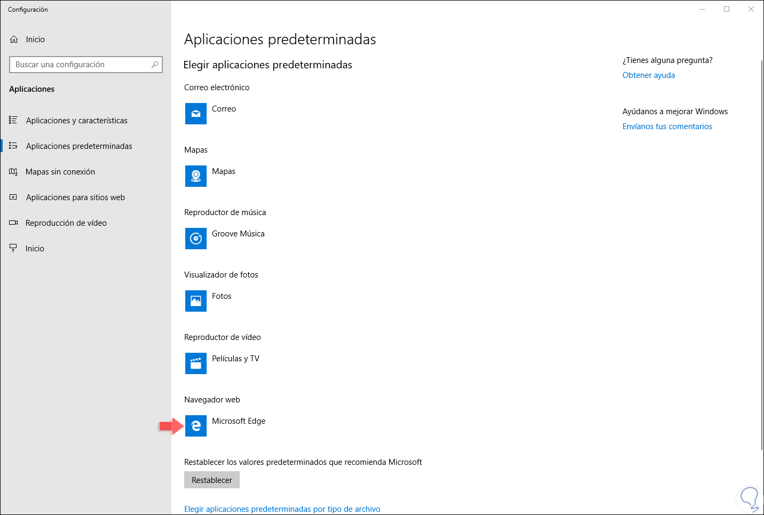Image resolution: width=764 pixels, height=515 pixels.
Task: Click the Restablecer los valores predeterminados text
Action: pos(303,462)
